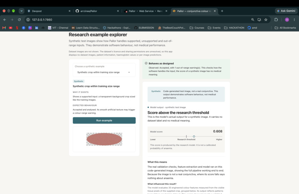Open the Netflix bookmark icon
The height and width of the screenshot is (194, 299).
pos(17,28)
